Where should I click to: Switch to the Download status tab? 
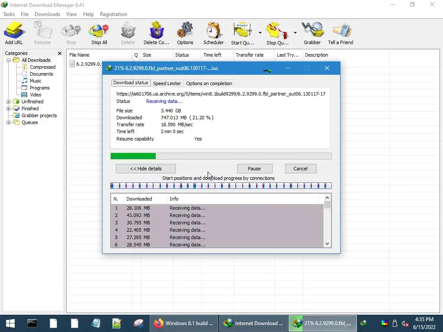[x=131, y=83]
